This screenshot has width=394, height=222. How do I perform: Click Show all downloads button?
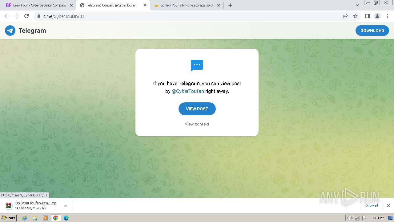372,205
